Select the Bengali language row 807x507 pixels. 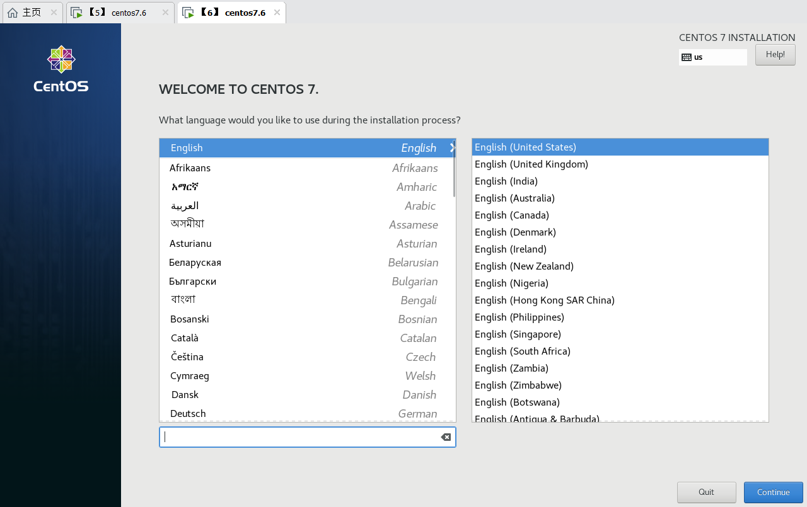pyautogui.click(x=308, y=300)
